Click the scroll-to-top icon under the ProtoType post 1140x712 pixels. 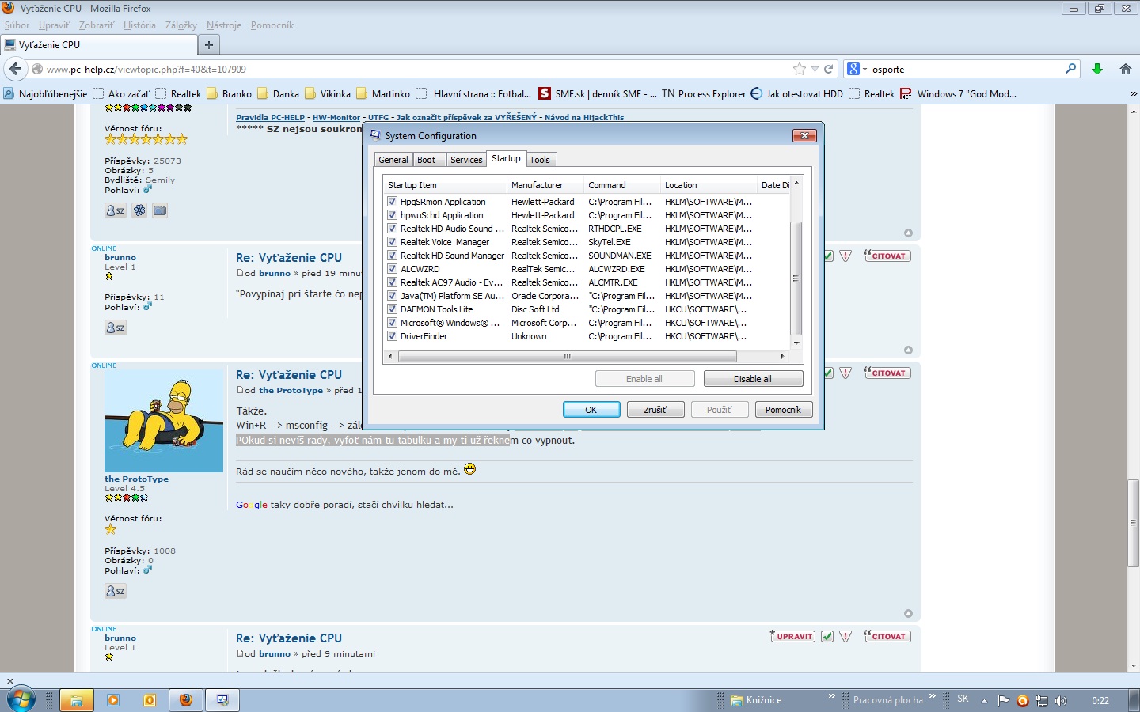[x=908, y=613]
